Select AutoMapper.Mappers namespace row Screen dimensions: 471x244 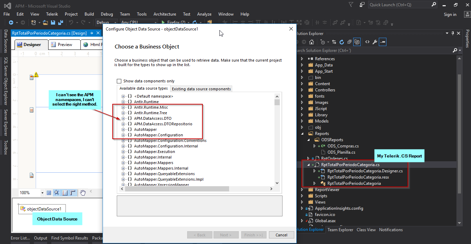click(154, 163)
